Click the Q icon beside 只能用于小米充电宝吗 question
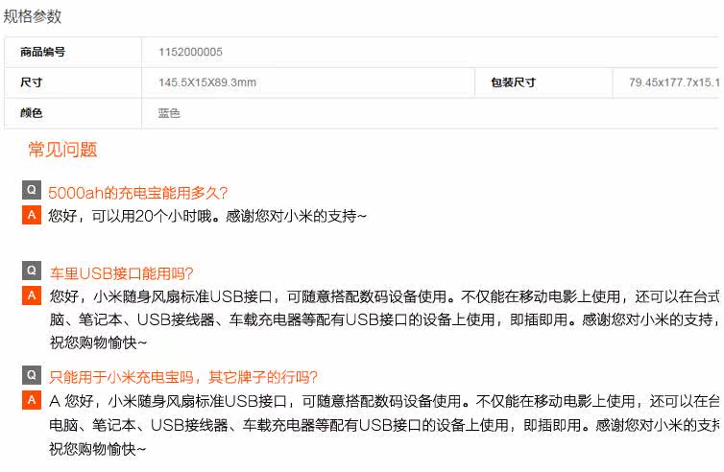This screenshot has height=472, width=724. [32, 375]
